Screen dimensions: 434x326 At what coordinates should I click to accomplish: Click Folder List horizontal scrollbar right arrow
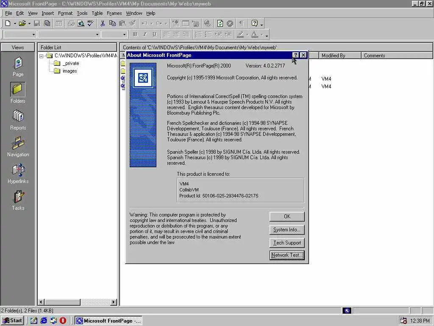[114, 302]
